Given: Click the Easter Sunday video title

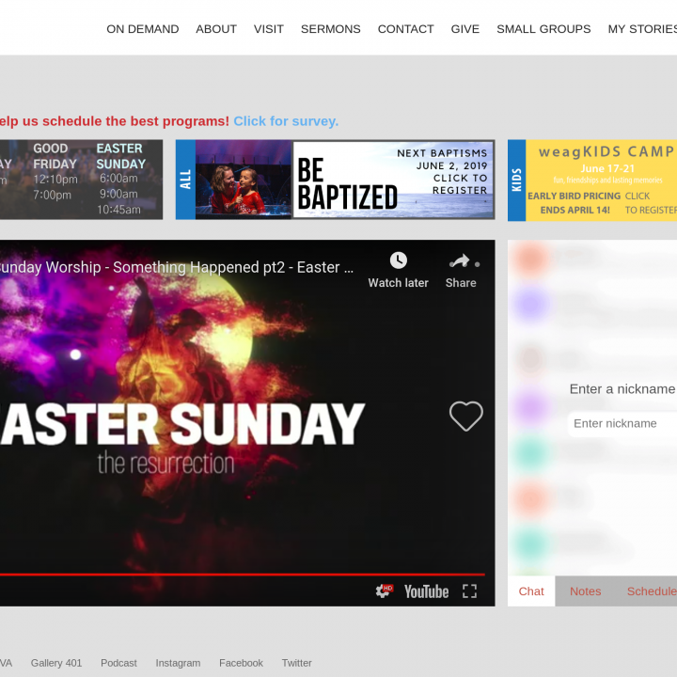Looking at the screenshot, I should (177, 268).
